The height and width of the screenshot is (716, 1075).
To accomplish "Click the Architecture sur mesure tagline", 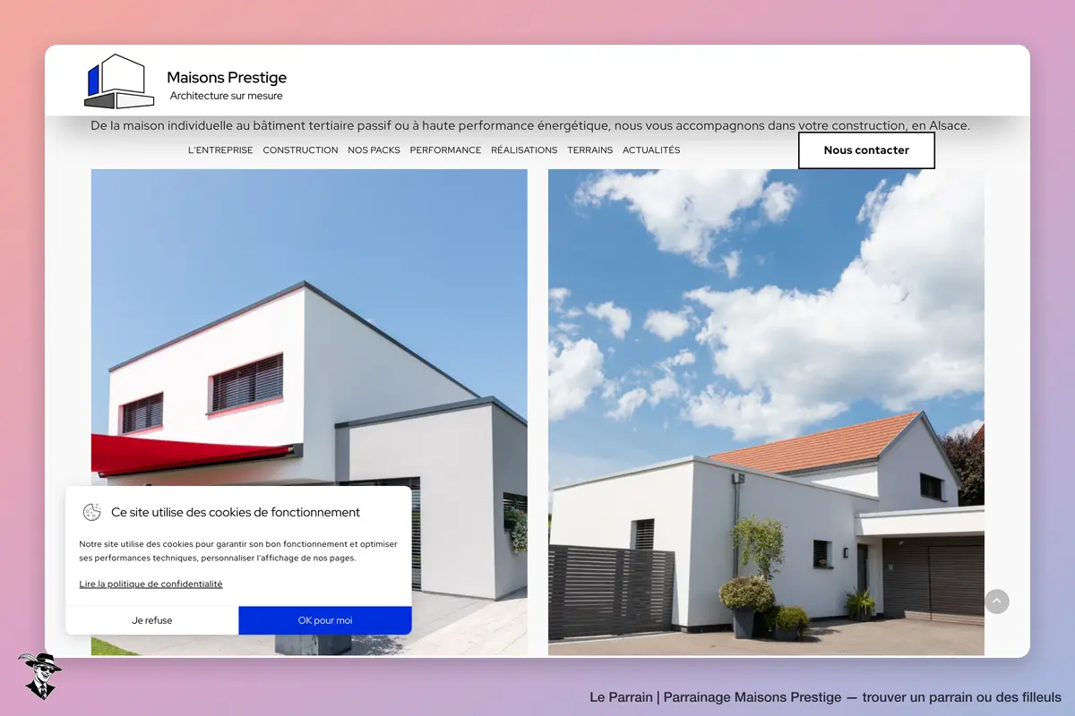I will click(x=226, y=96).
